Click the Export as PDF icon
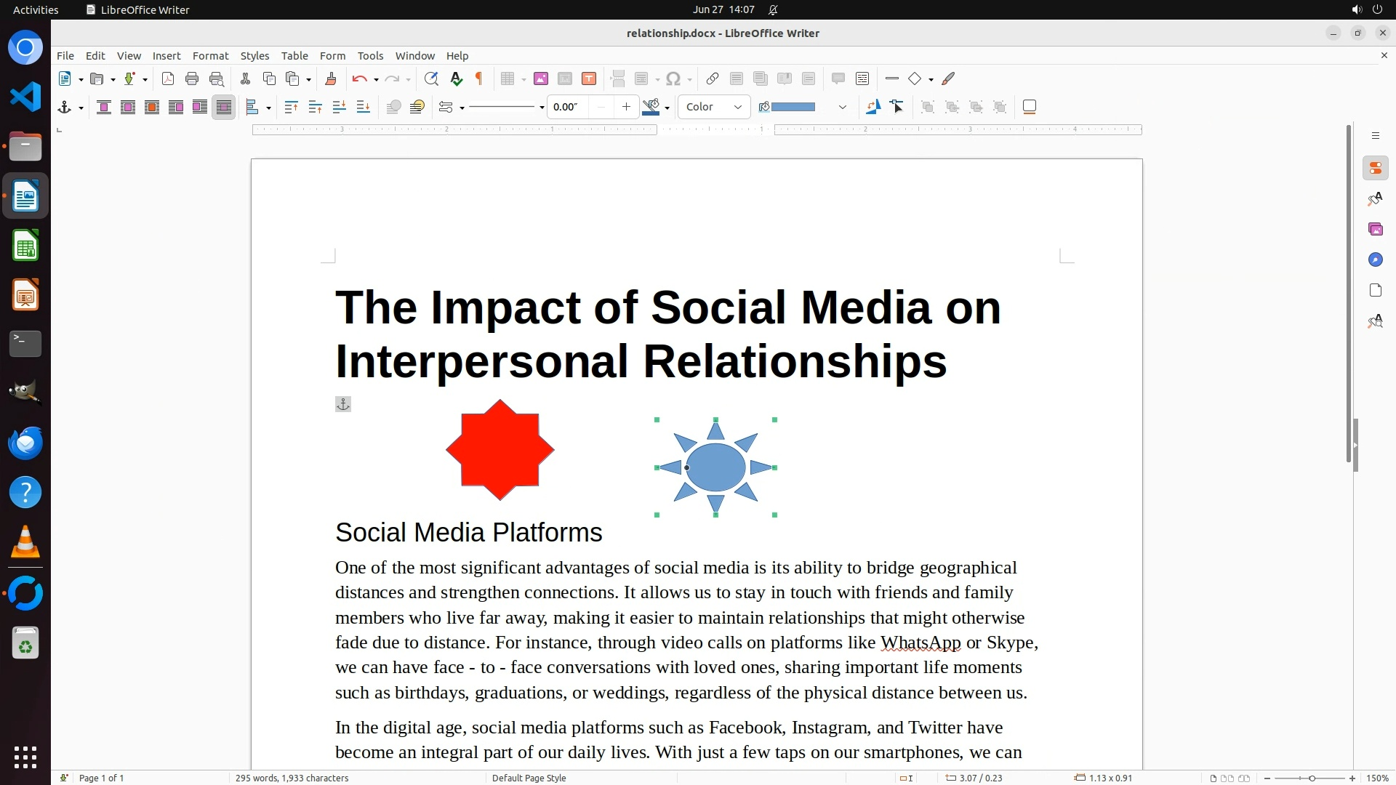Viewport: 1396px width, 785px height. click(x=168, y=78)
